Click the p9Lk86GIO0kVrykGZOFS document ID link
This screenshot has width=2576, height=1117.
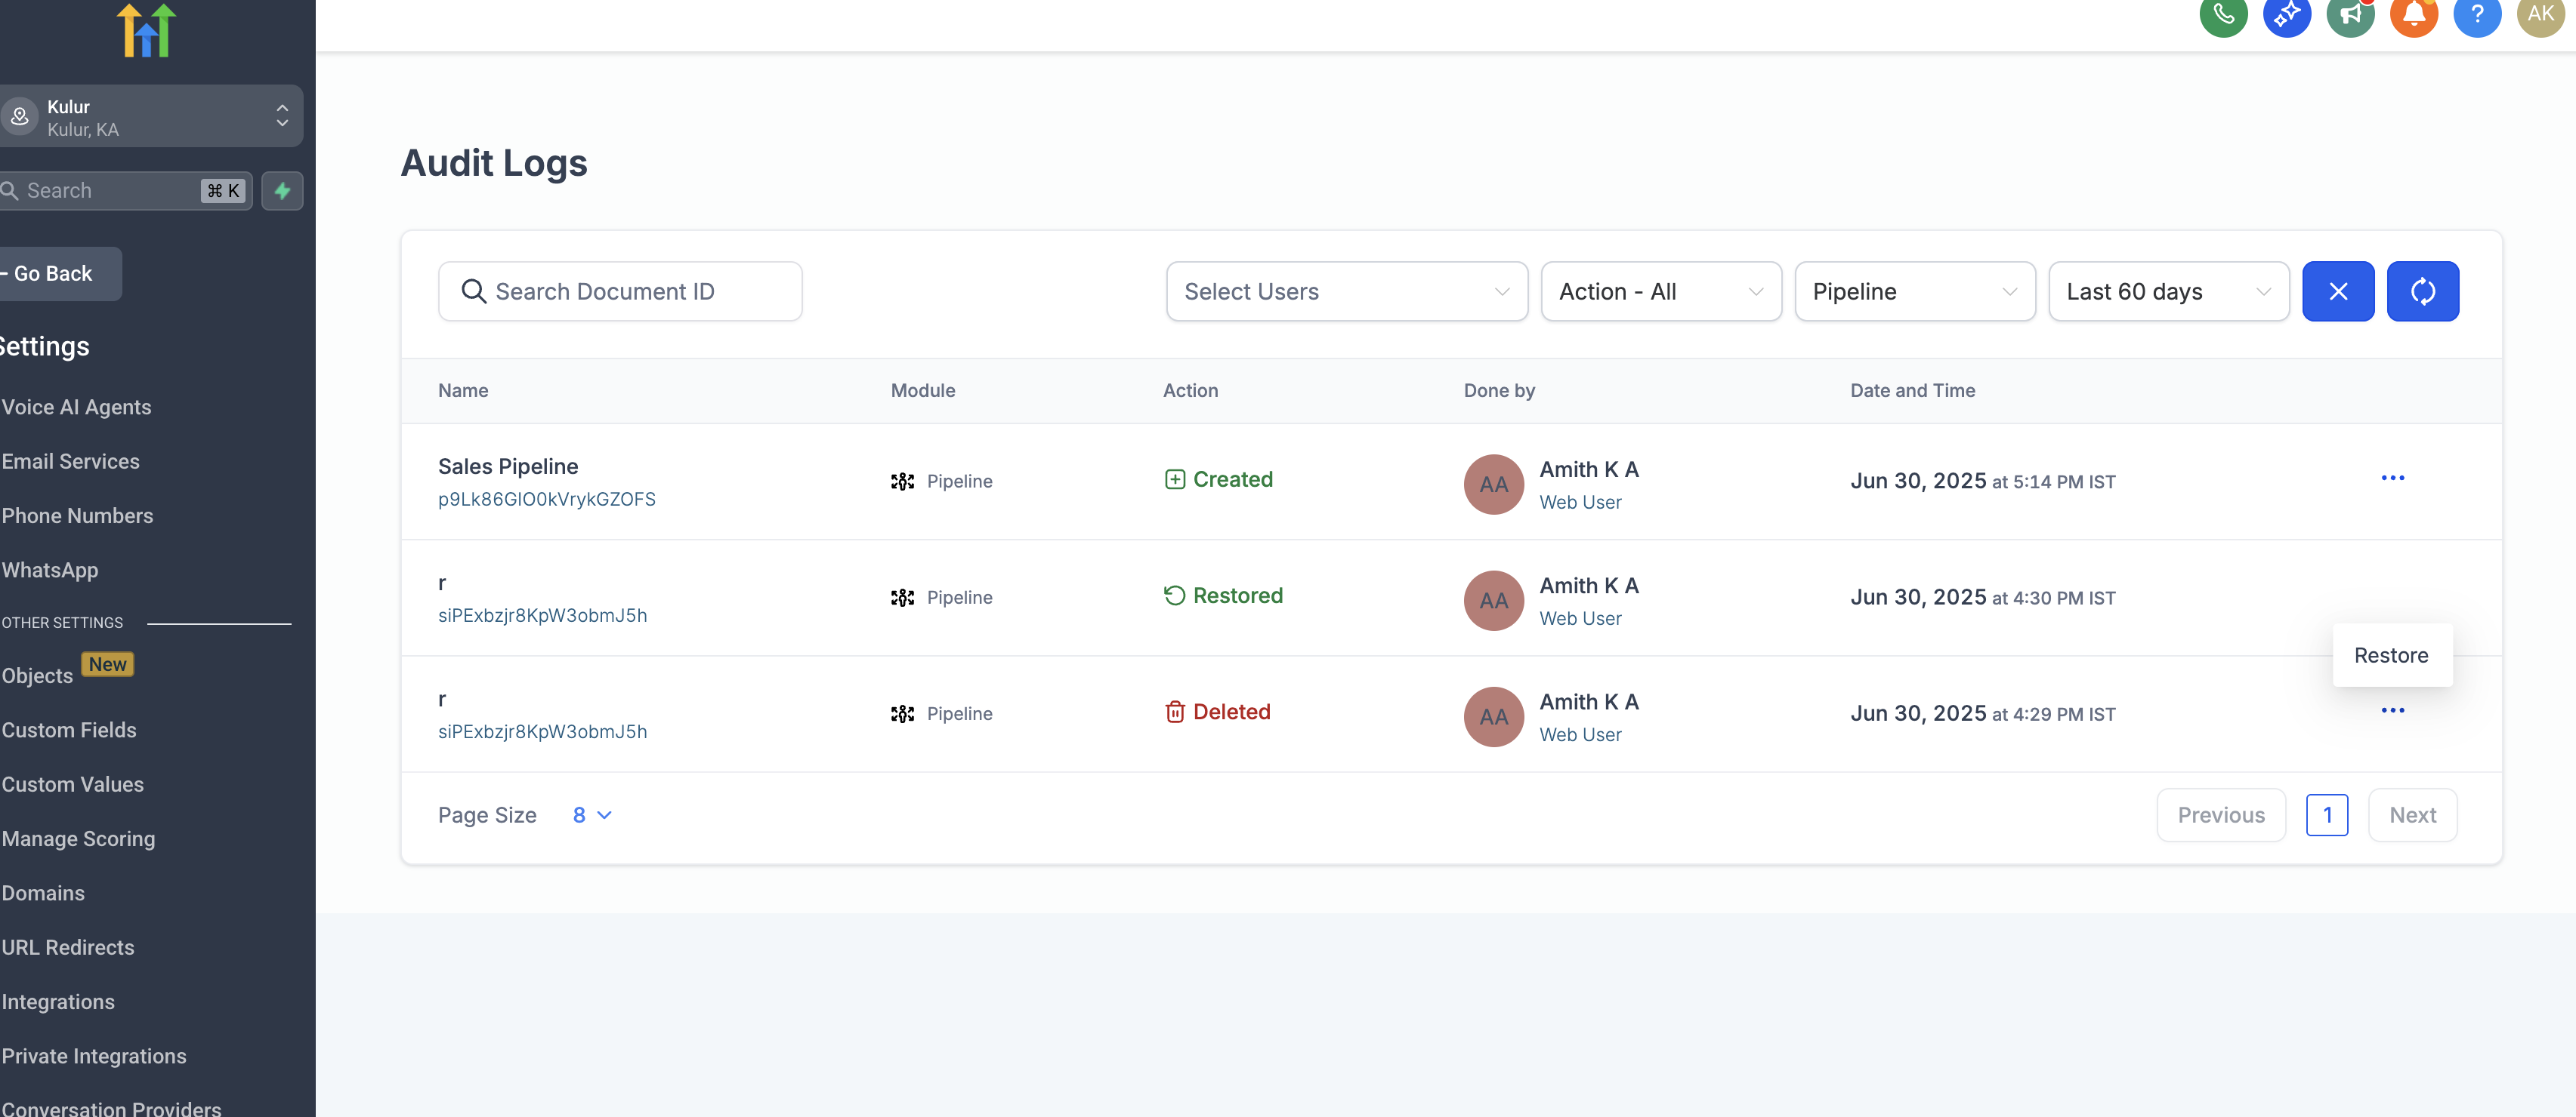(x=546, y=500)
